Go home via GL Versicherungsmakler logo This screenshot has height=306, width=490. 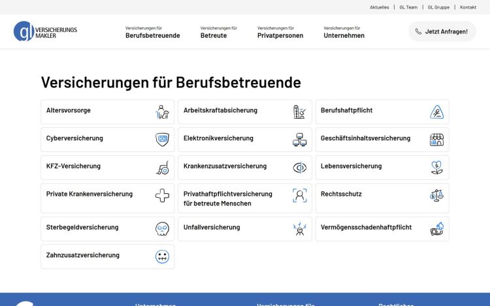pyautogui.click(x=45, y=31)
